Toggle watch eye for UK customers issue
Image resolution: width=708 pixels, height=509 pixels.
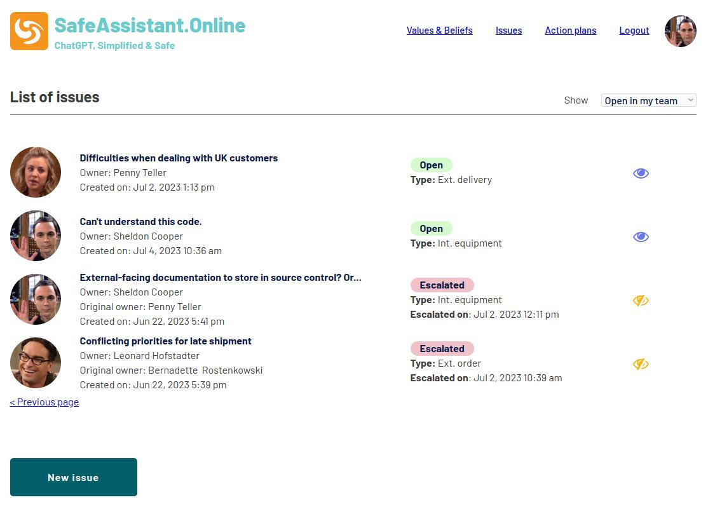coord(641,173)
